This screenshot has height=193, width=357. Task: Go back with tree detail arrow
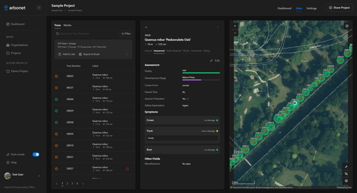pos(146,27)
